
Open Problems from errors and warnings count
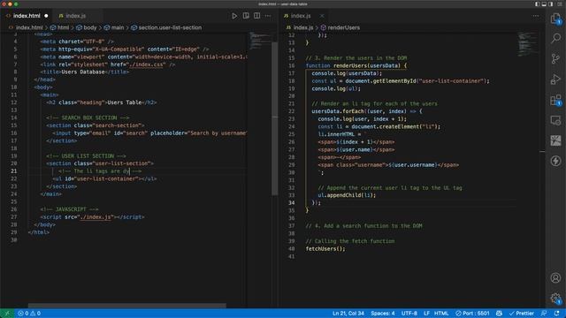click(29, 314)
